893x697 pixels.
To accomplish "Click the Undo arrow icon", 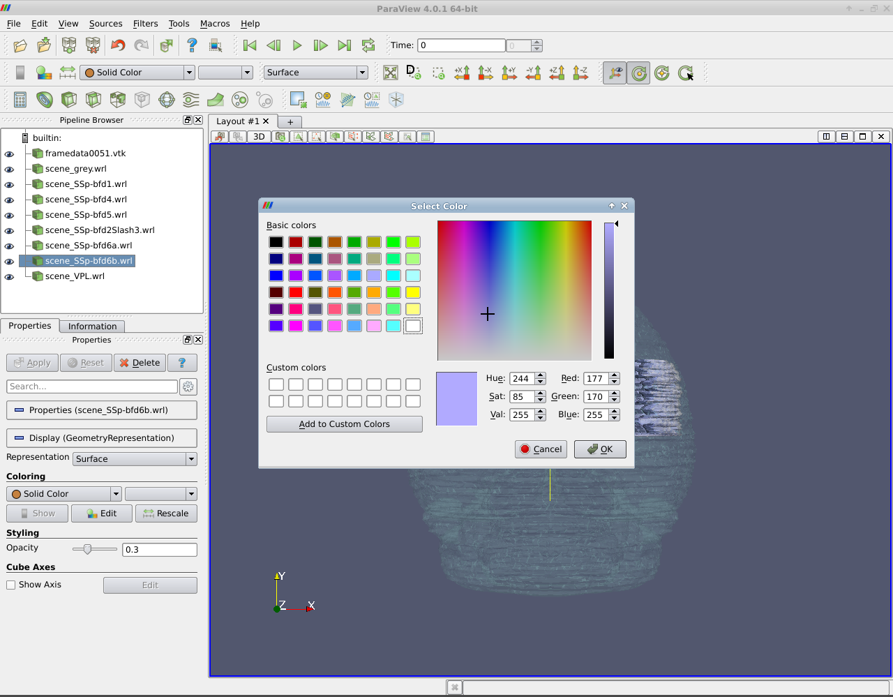I will (118, 46).
